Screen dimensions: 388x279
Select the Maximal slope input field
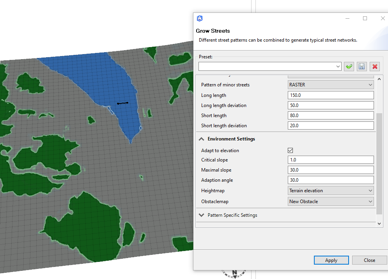point(331,170)
